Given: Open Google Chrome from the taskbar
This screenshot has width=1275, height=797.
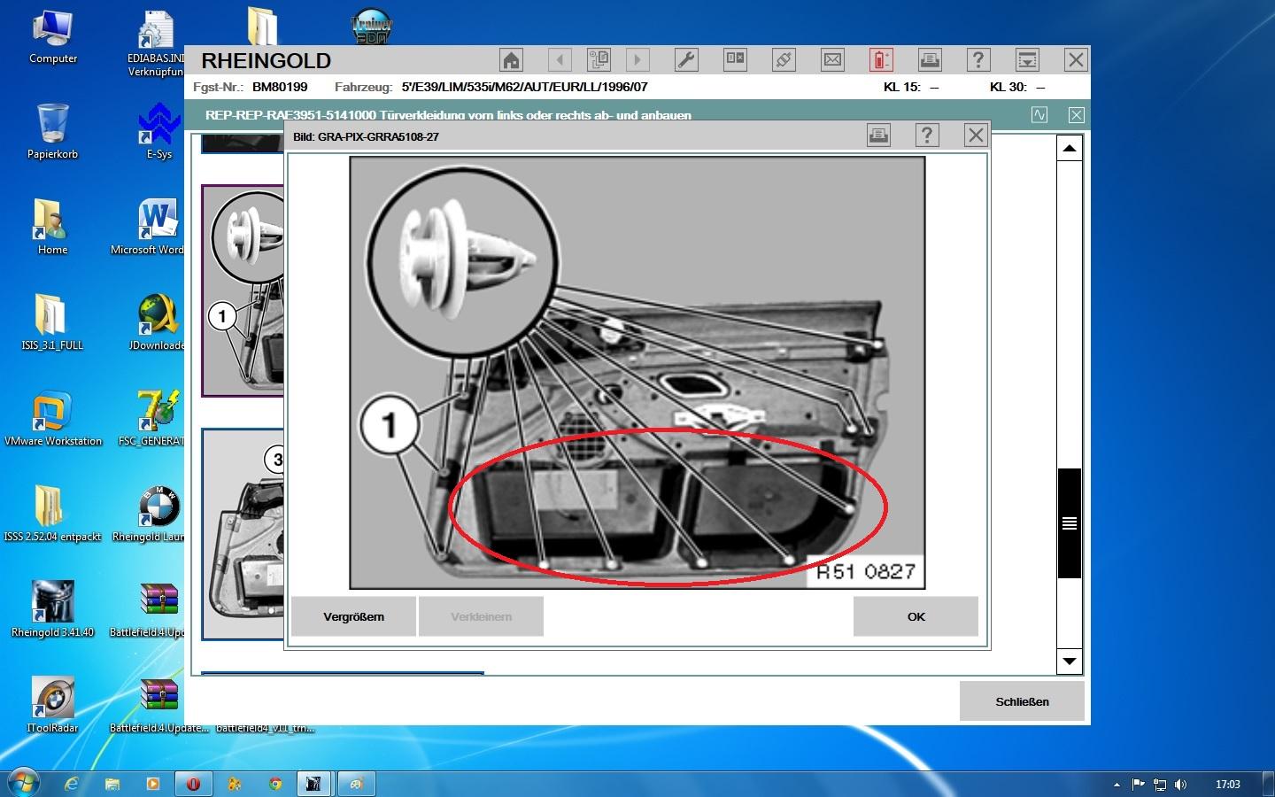Looking at the screenshot, I should tap(275, 784).
